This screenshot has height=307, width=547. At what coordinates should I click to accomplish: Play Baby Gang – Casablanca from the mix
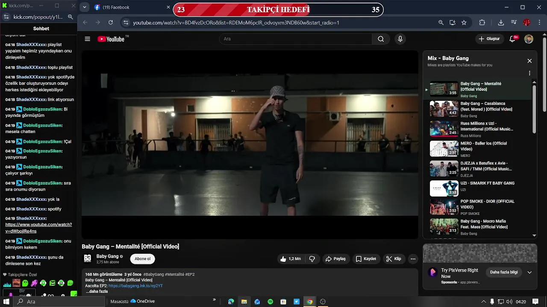(x=478, y=110)
